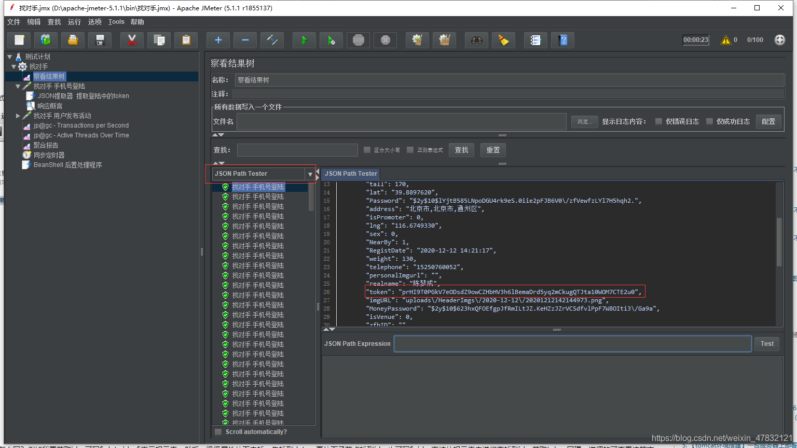This screenshot has width=797, height=448.
Task: Open the 文件 menu
Action: pos(13,22)
